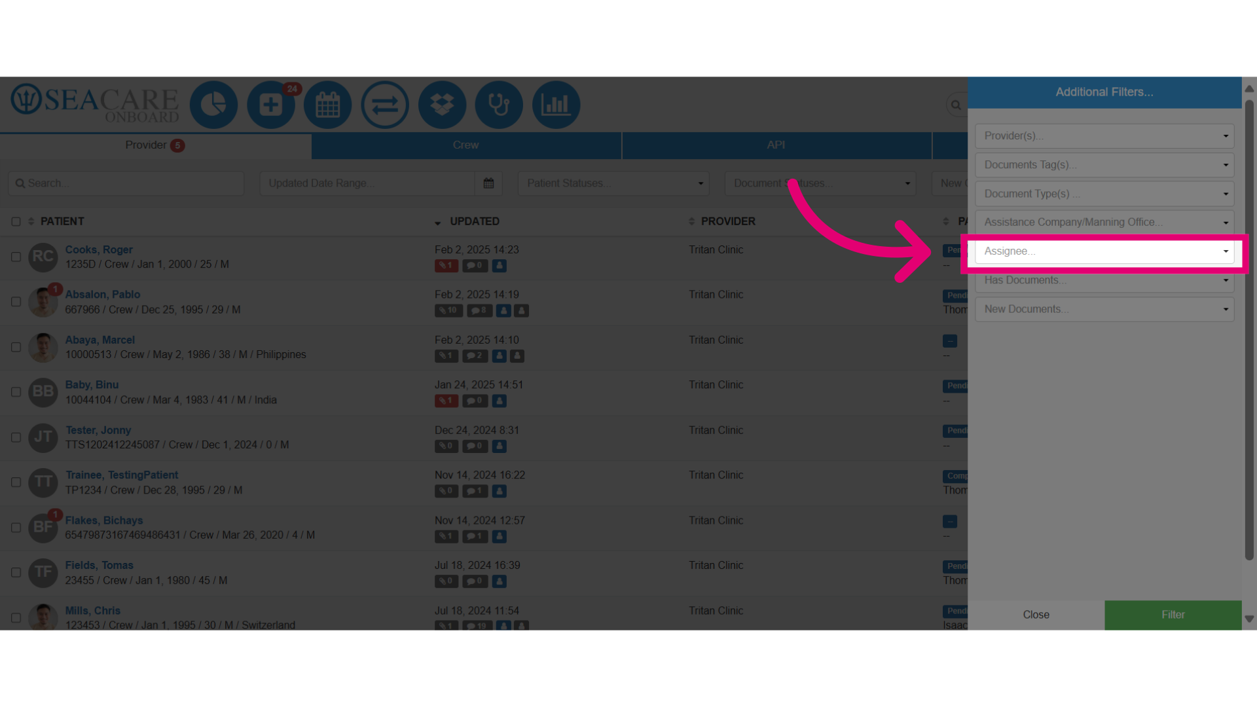Switch to the Crew tab
The width and height of the screenshot is (1257, 707).
pos(466,145)
